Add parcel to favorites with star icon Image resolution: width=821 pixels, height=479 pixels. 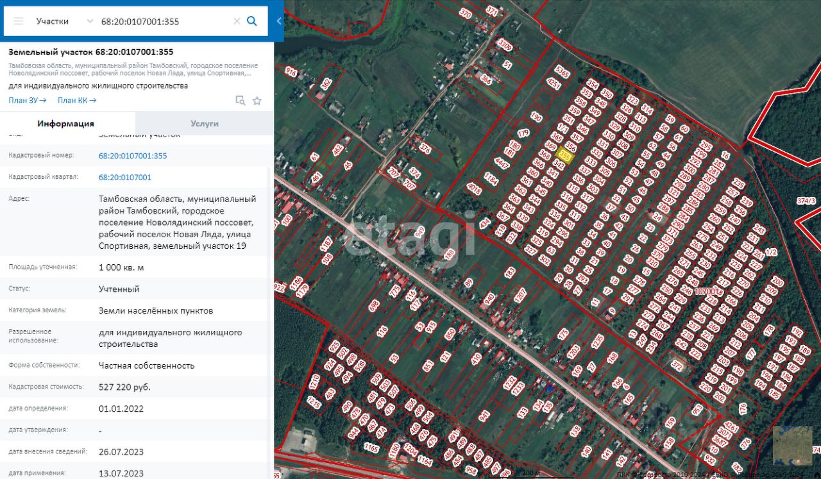[257, 101]
